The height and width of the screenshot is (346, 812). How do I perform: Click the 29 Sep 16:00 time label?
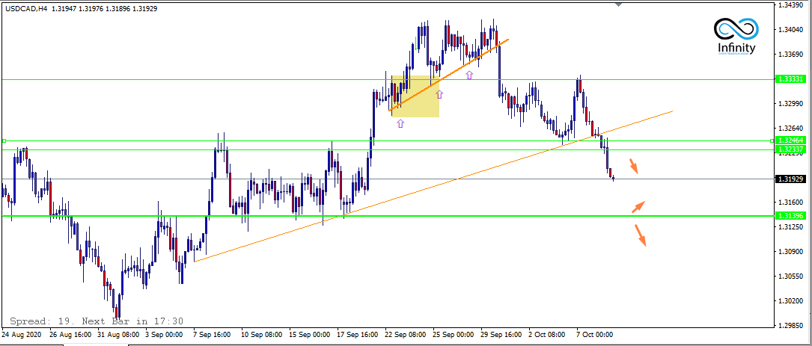[x=503, y=335]
